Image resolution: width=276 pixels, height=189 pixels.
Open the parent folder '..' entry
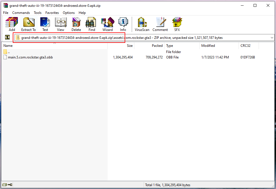7,52
